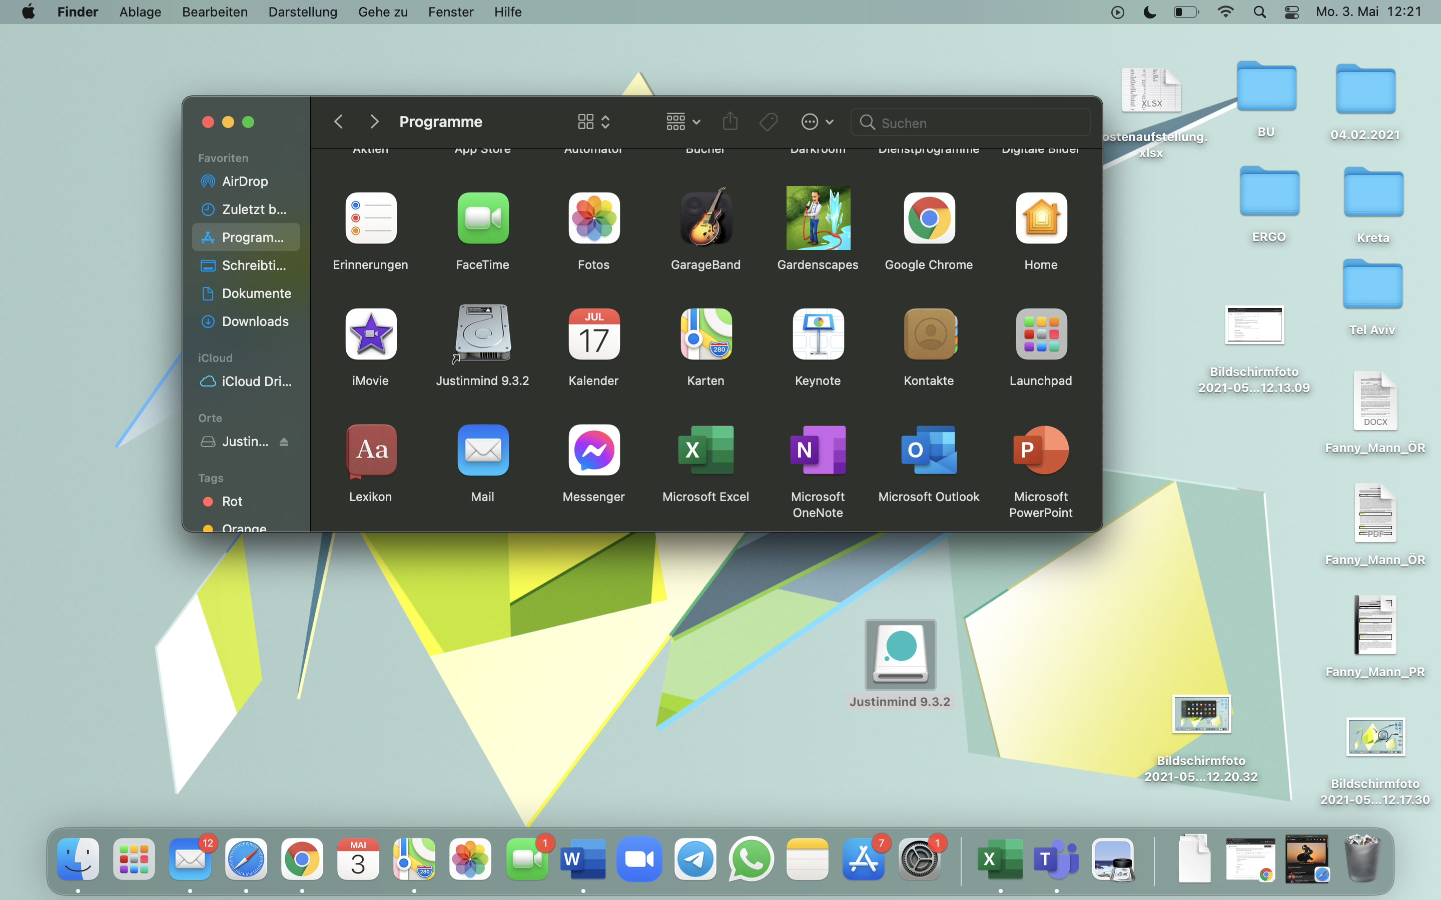Go back with the left chevron
The height and width of the screenshot is (900, 1441).
pyautogui.click(x=338, y=122)
